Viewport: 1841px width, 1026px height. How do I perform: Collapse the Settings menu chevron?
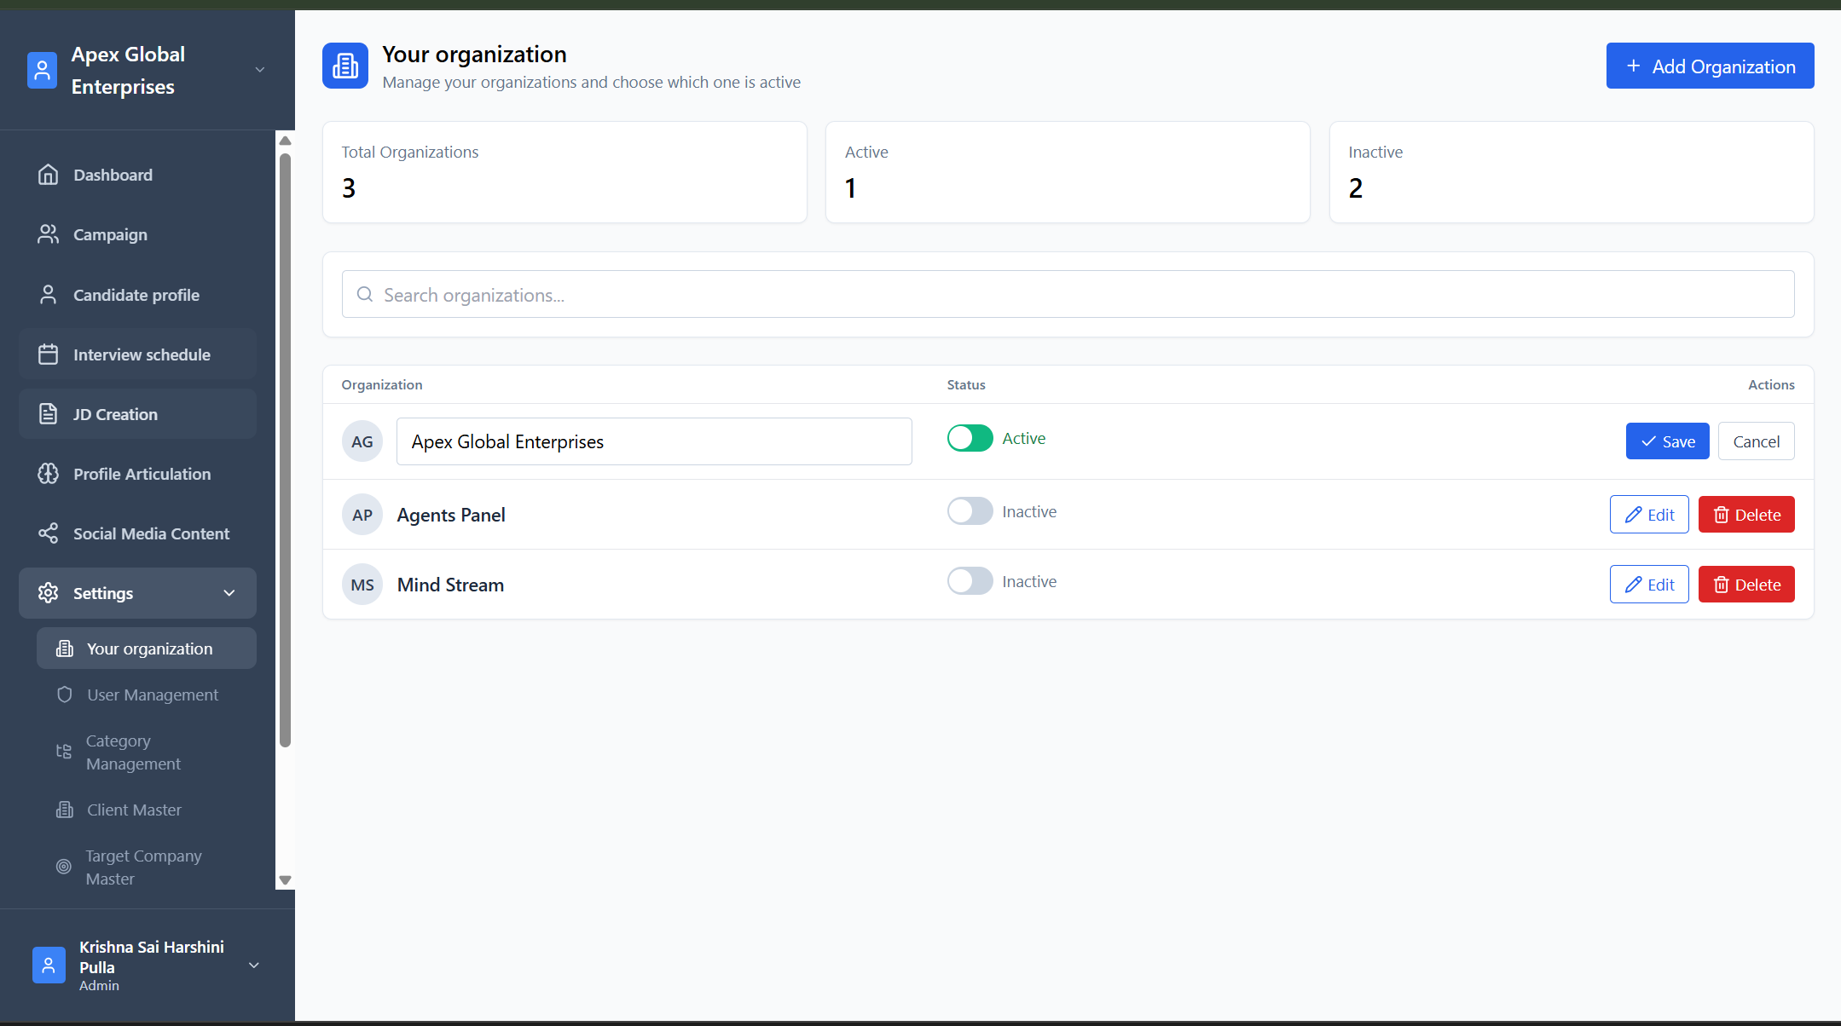229,593
